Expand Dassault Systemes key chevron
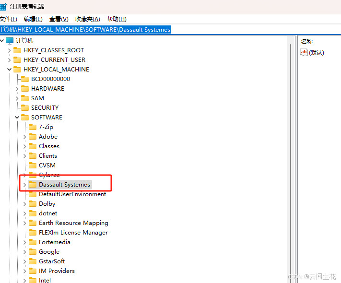Image resolution: width=341 pixels, height=283 pixels. 24,185
